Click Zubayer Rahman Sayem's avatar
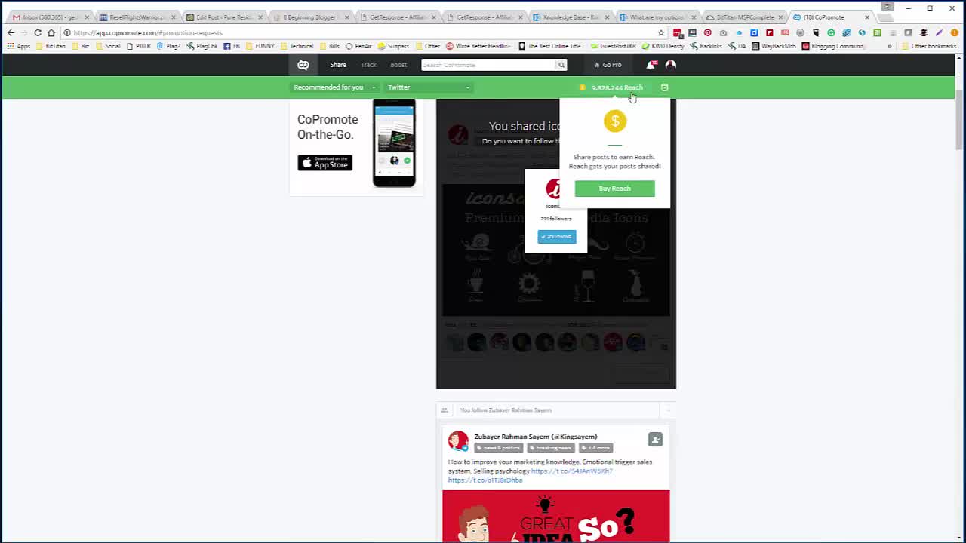966x543 pixels. [458, 440]
